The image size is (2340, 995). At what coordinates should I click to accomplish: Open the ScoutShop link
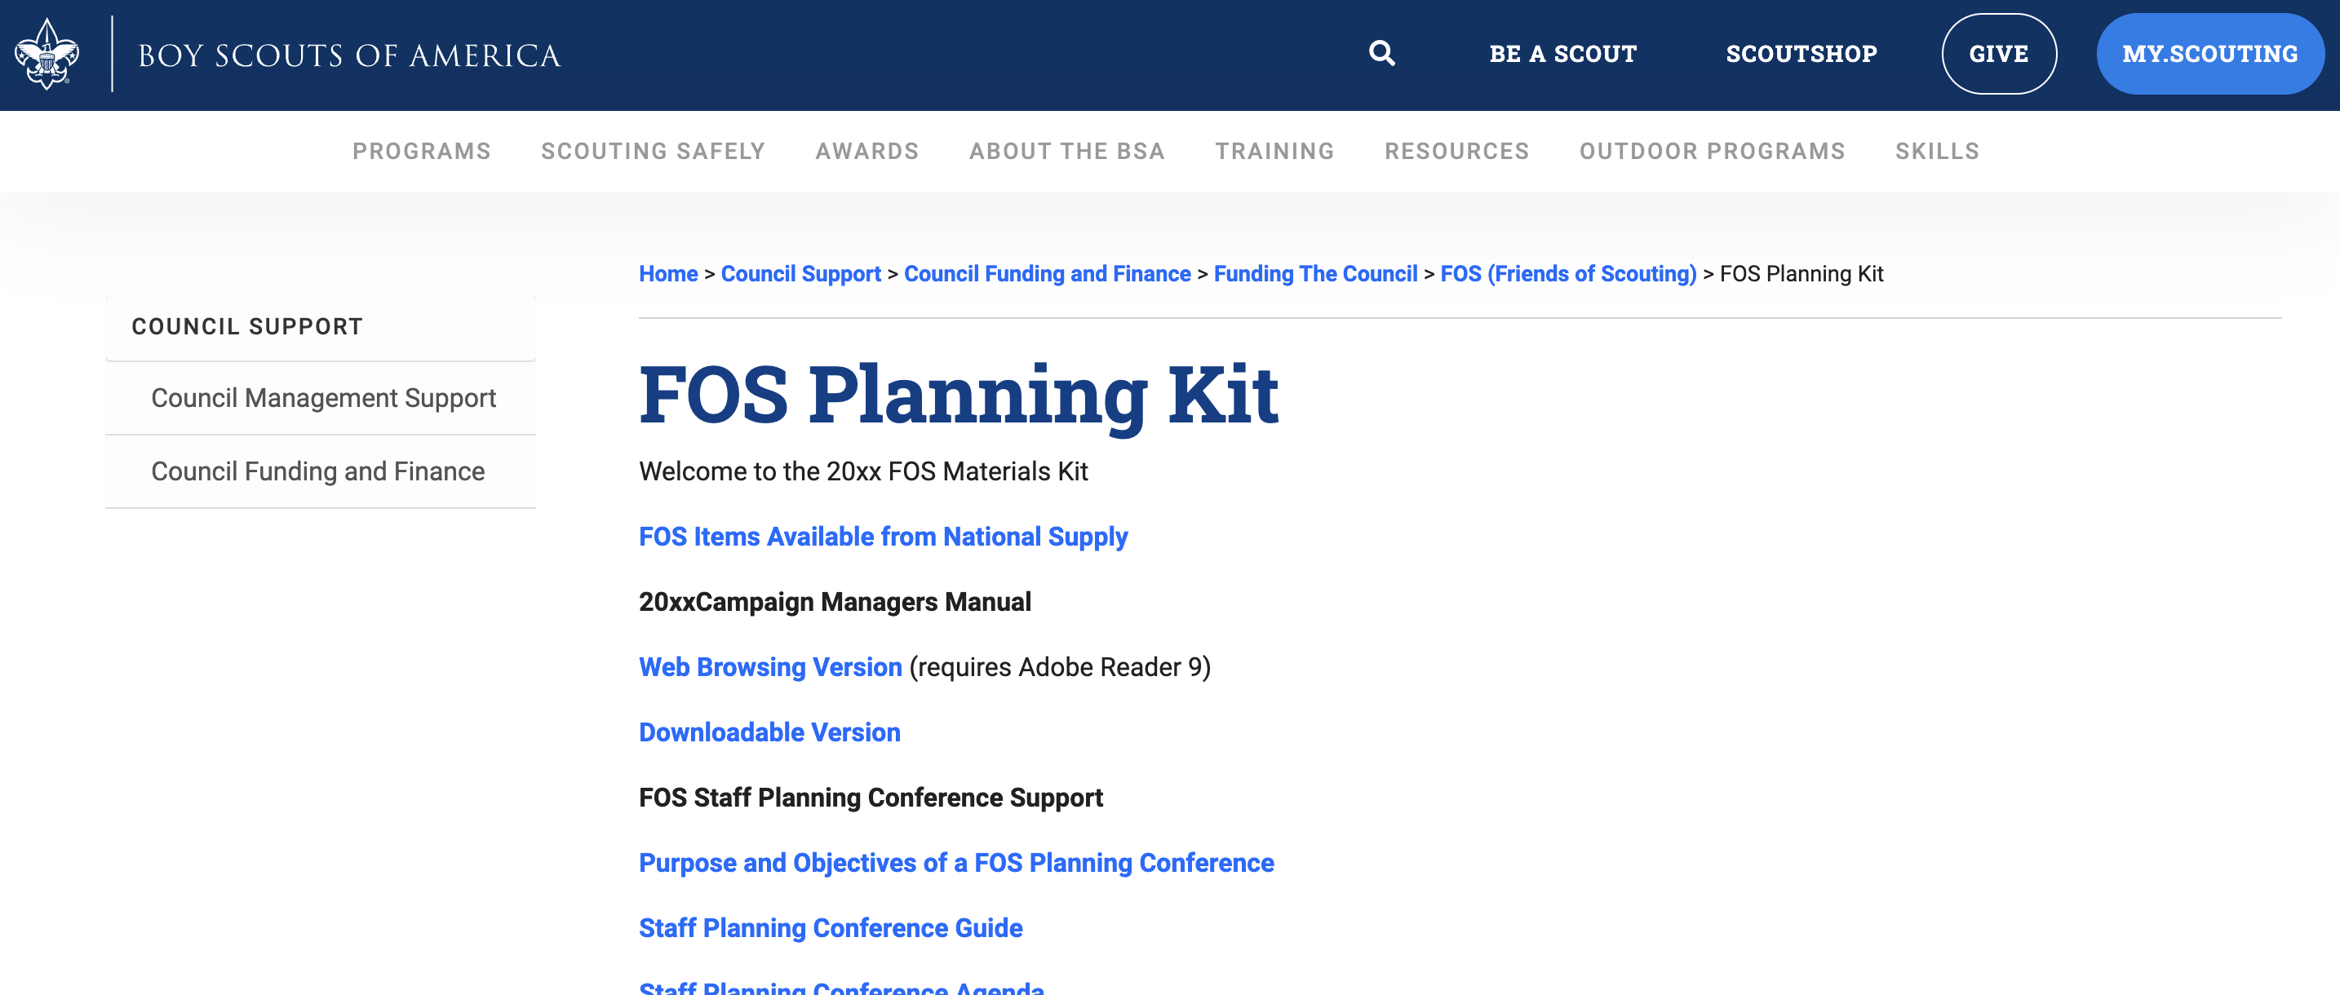1802,55
